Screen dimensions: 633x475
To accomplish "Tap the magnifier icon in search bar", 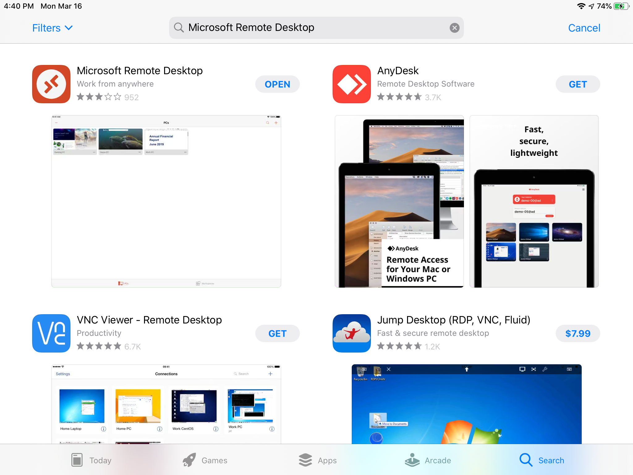I will pos(179,28).
